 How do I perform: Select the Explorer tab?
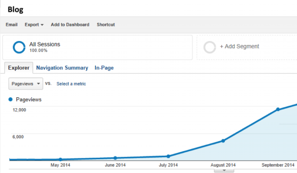click(19, 68)
